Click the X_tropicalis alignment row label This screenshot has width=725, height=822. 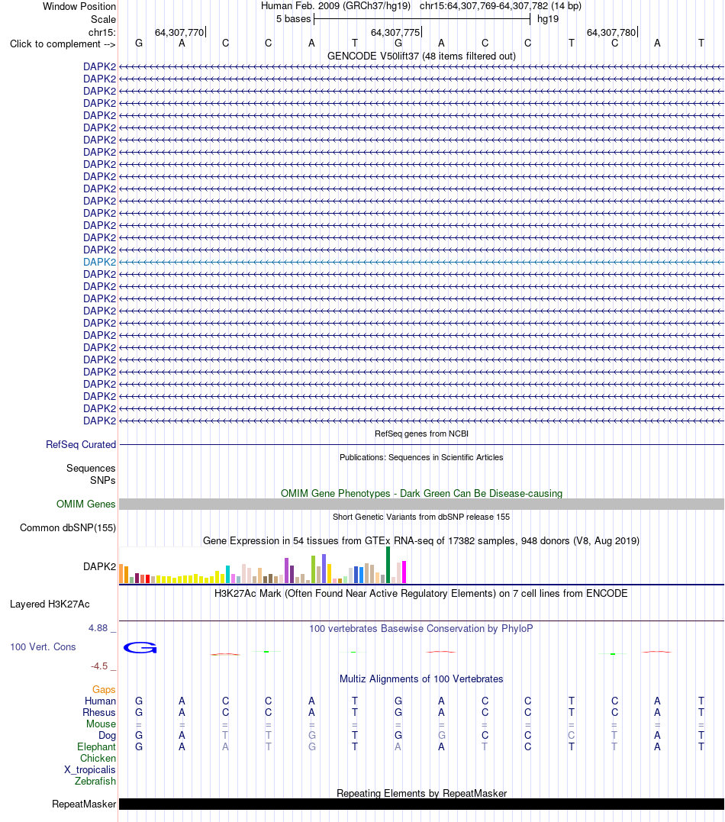[x=89, y=770]
